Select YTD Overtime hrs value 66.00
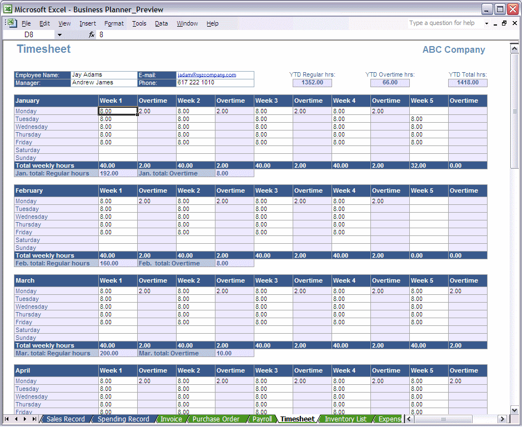This screenshot has height=427, width=522. [390, 83]
